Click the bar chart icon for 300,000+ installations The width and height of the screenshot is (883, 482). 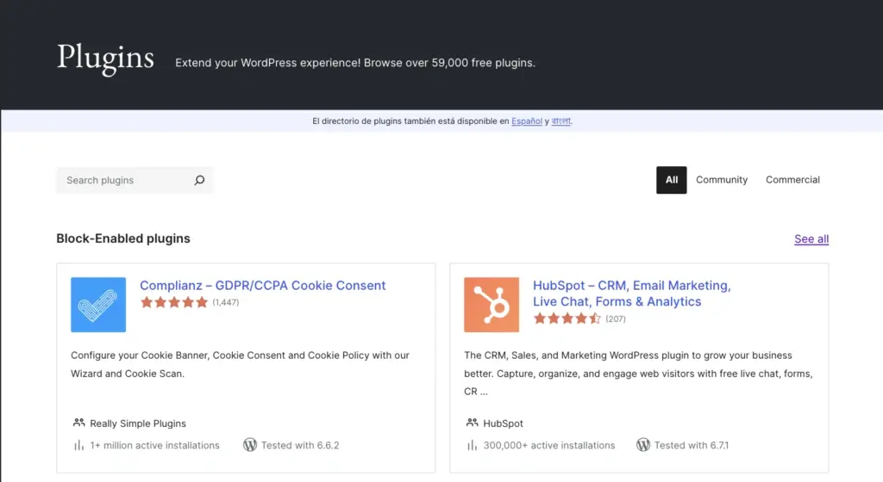click(x=472, y=446)
